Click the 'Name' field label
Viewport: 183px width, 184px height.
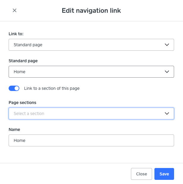[x=15, y=129]
